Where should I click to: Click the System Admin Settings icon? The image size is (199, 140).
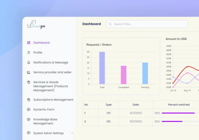29,133
